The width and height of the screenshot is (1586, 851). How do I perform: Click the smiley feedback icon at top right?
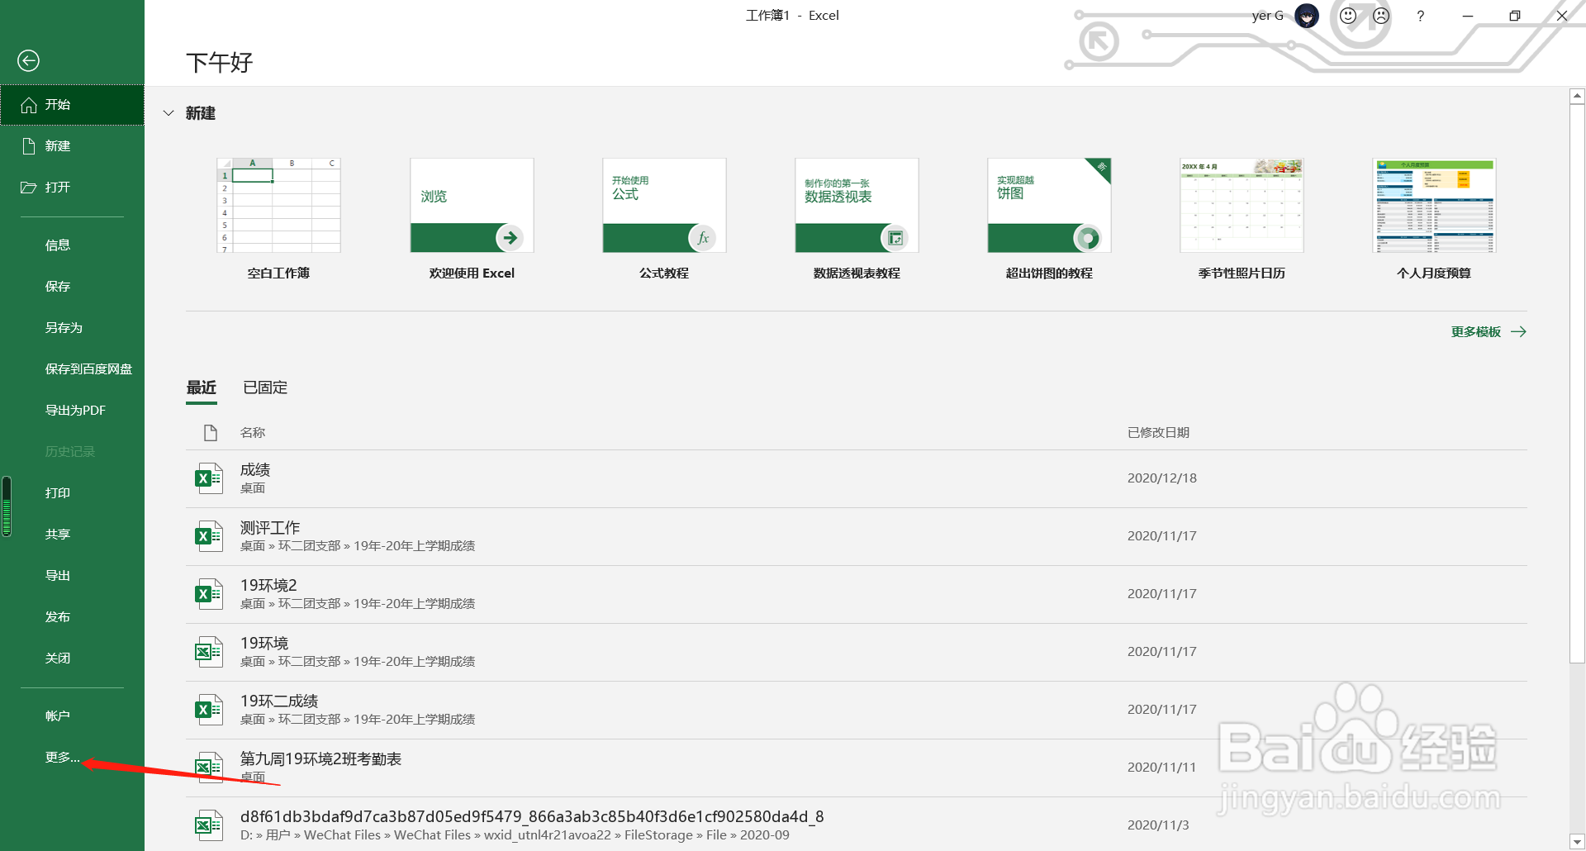coord(1346,15)
